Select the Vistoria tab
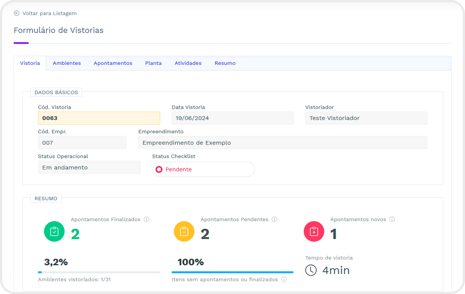The height and width of the screenshot is (294, 465). pos(30,63)
